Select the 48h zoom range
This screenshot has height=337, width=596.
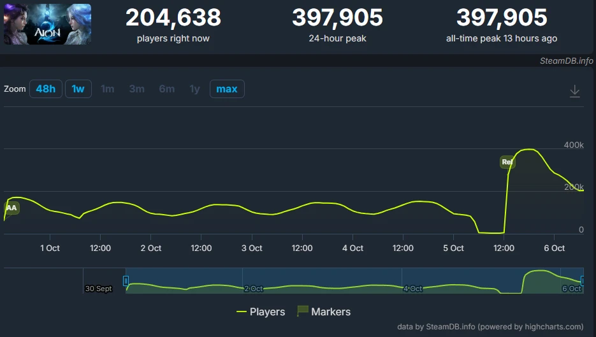click(x=46, y=89)
